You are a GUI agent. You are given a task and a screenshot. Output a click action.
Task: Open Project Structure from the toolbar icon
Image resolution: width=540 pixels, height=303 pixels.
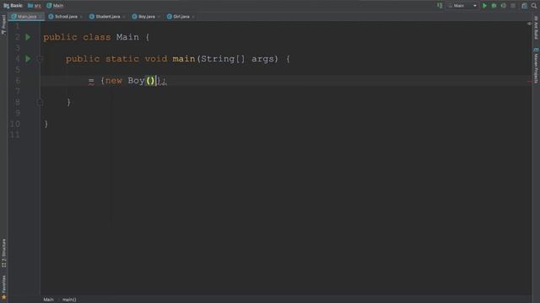tap(524, 6)
